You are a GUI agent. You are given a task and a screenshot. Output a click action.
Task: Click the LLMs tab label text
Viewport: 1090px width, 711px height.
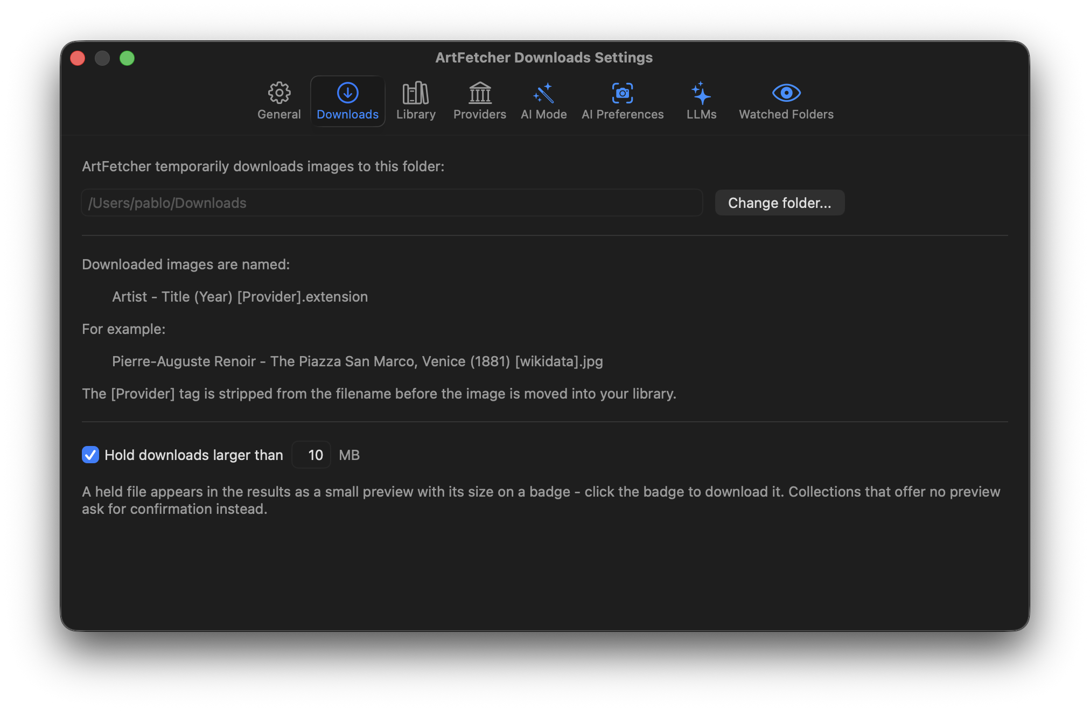701,114
